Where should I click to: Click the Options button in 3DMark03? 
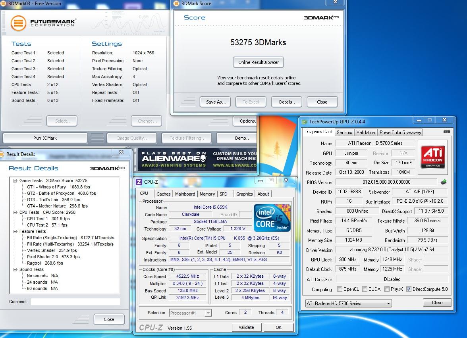tap(245, 121)
